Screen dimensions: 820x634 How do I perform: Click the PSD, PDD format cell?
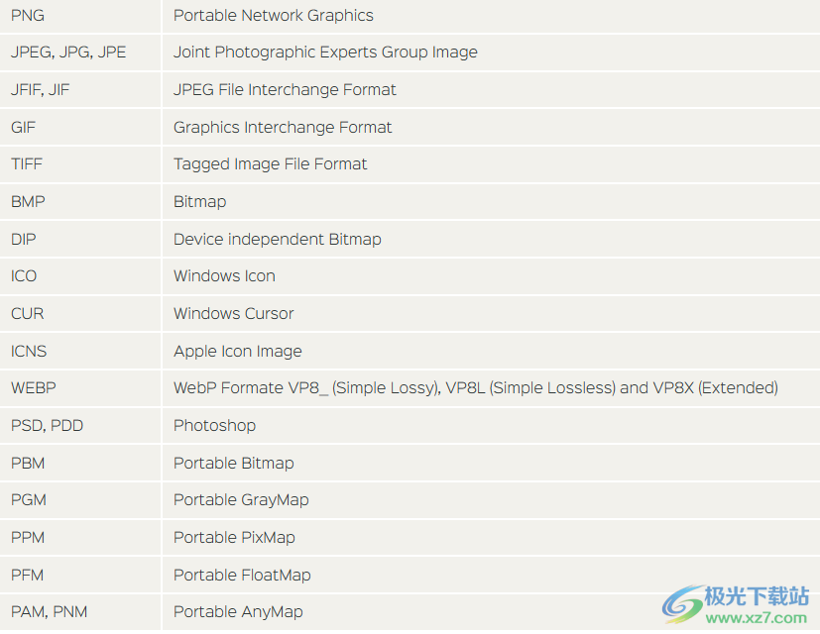80,425
